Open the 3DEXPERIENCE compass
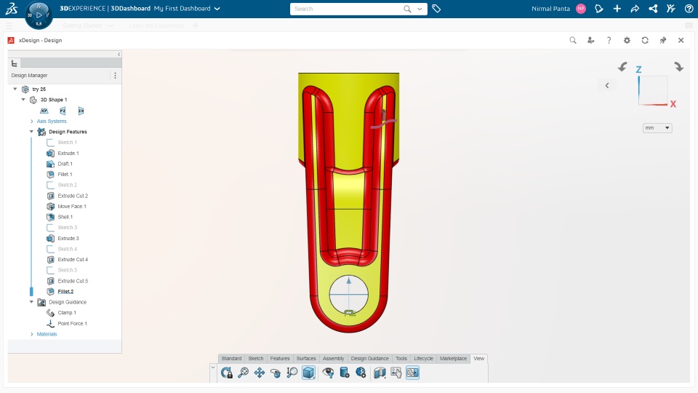Image resolution: width=698 pixels, height=393 pixels. click(x=39, y=15)
